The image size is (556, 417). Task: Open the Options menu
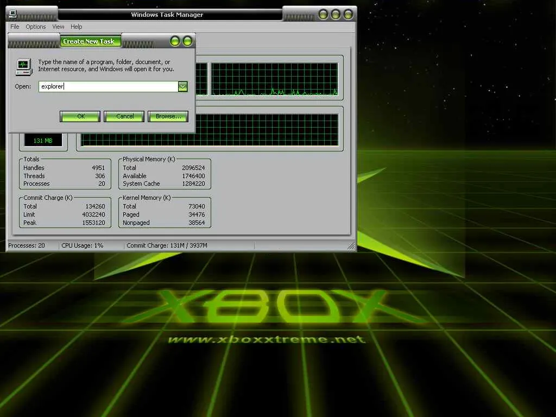(x=36, y=27)
